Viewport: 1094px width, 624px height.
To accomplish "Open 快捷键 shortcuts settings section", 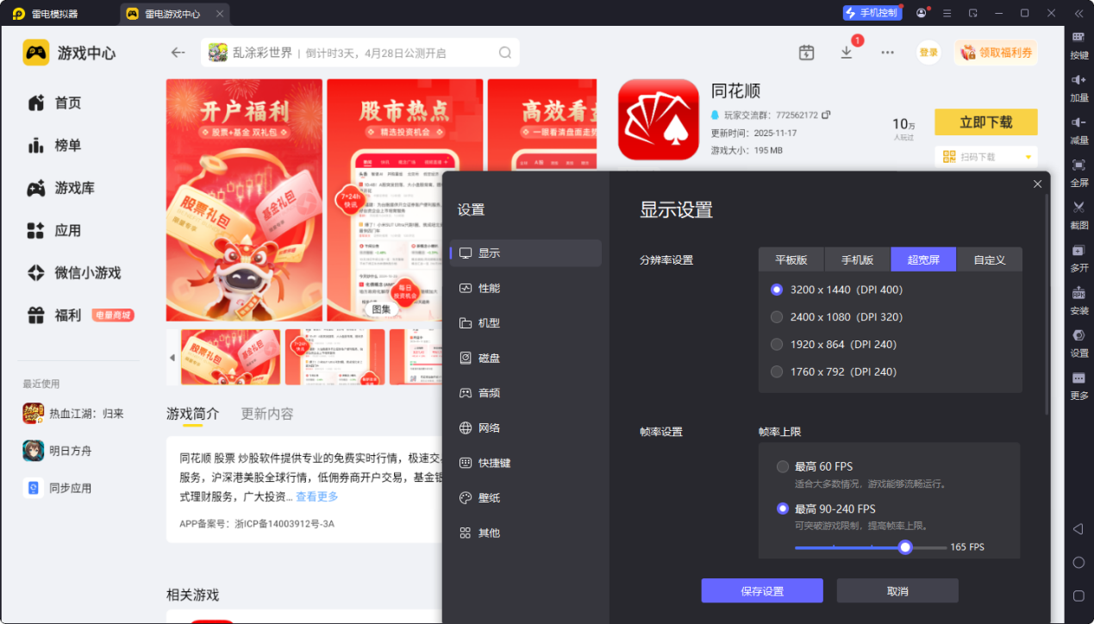I will (x=525, y=463).
